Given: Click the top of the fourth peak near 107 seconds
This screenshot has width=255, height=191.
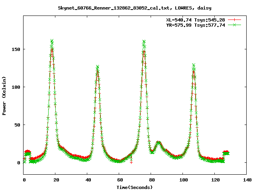Looking at the screenshot, I should (x=194, y=65).
